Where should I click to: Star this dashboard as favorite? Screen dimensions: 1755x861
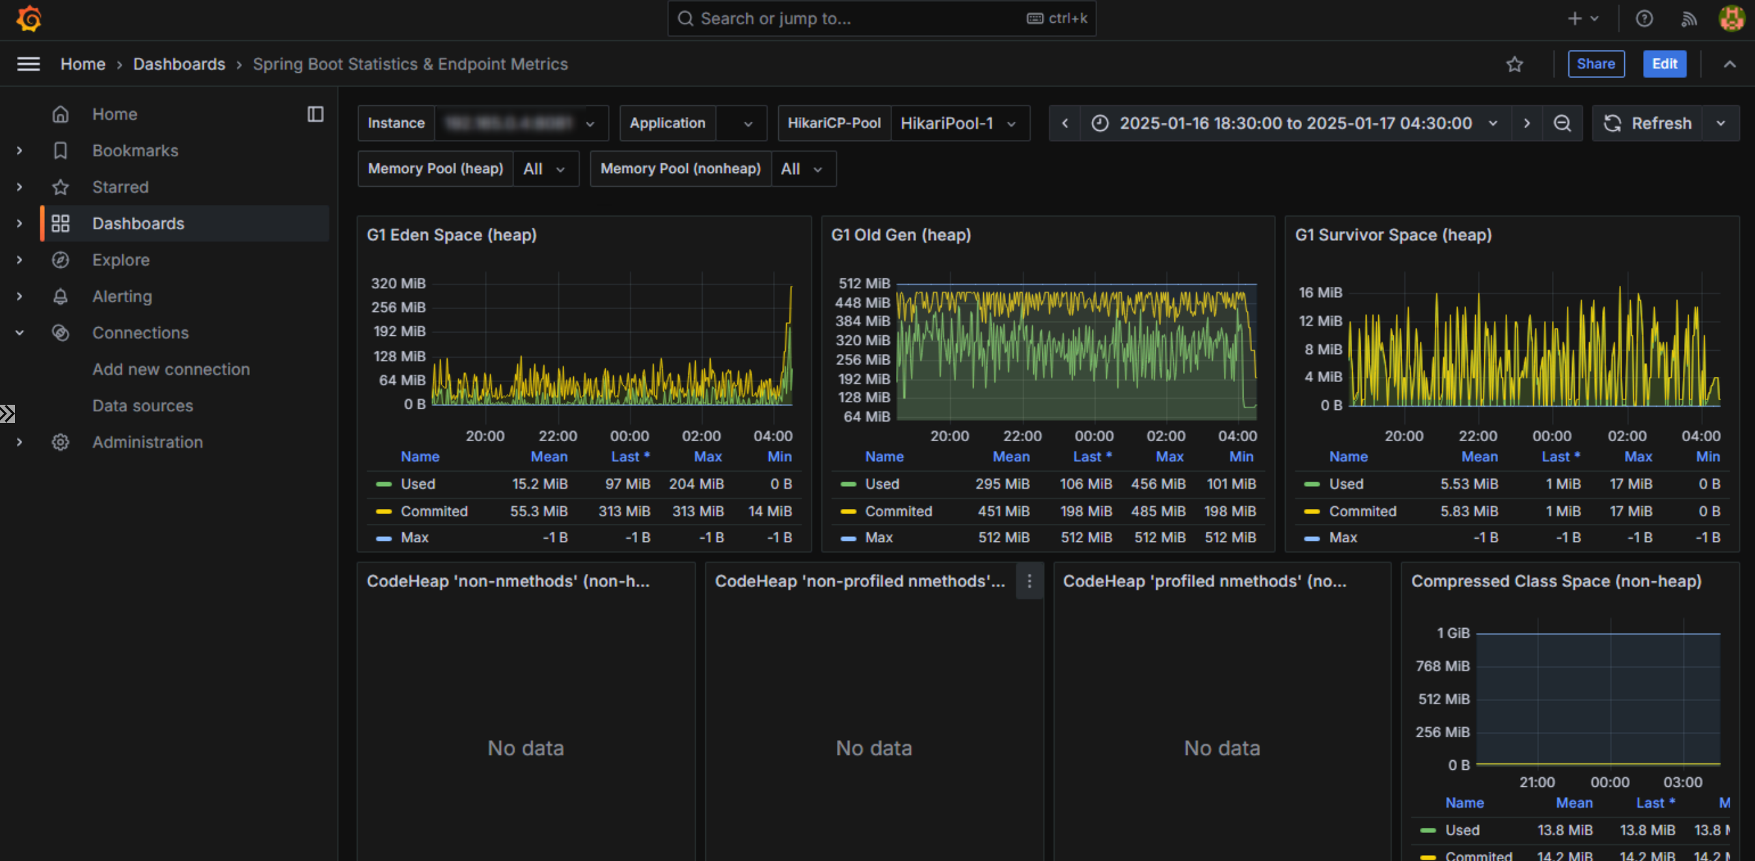1514,64
